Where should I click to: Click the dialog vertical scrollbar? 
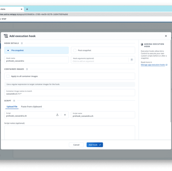coord(171,81)
